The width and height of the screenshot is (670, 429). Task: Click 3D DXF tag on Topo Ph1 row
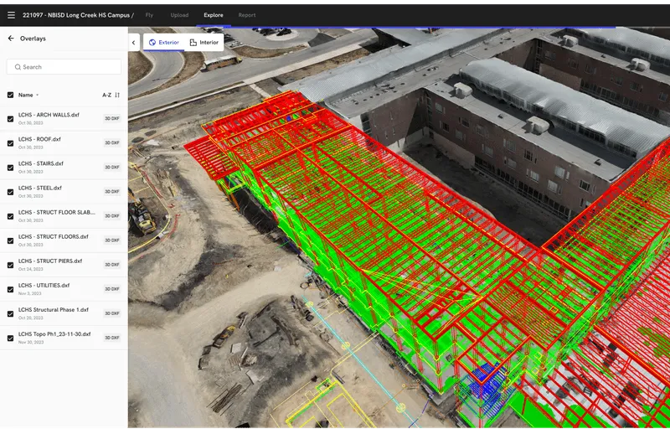click(x=112, y=338)
